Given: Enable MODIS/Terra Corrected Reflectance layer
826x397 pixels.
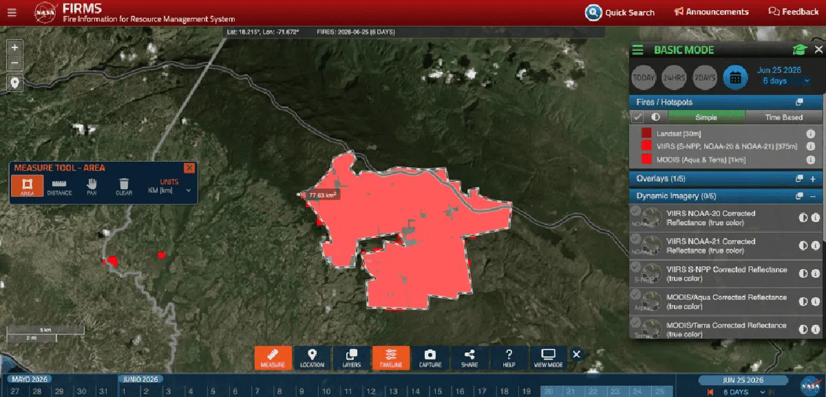Looking at the screenshot, I should [x=635, y=323].
